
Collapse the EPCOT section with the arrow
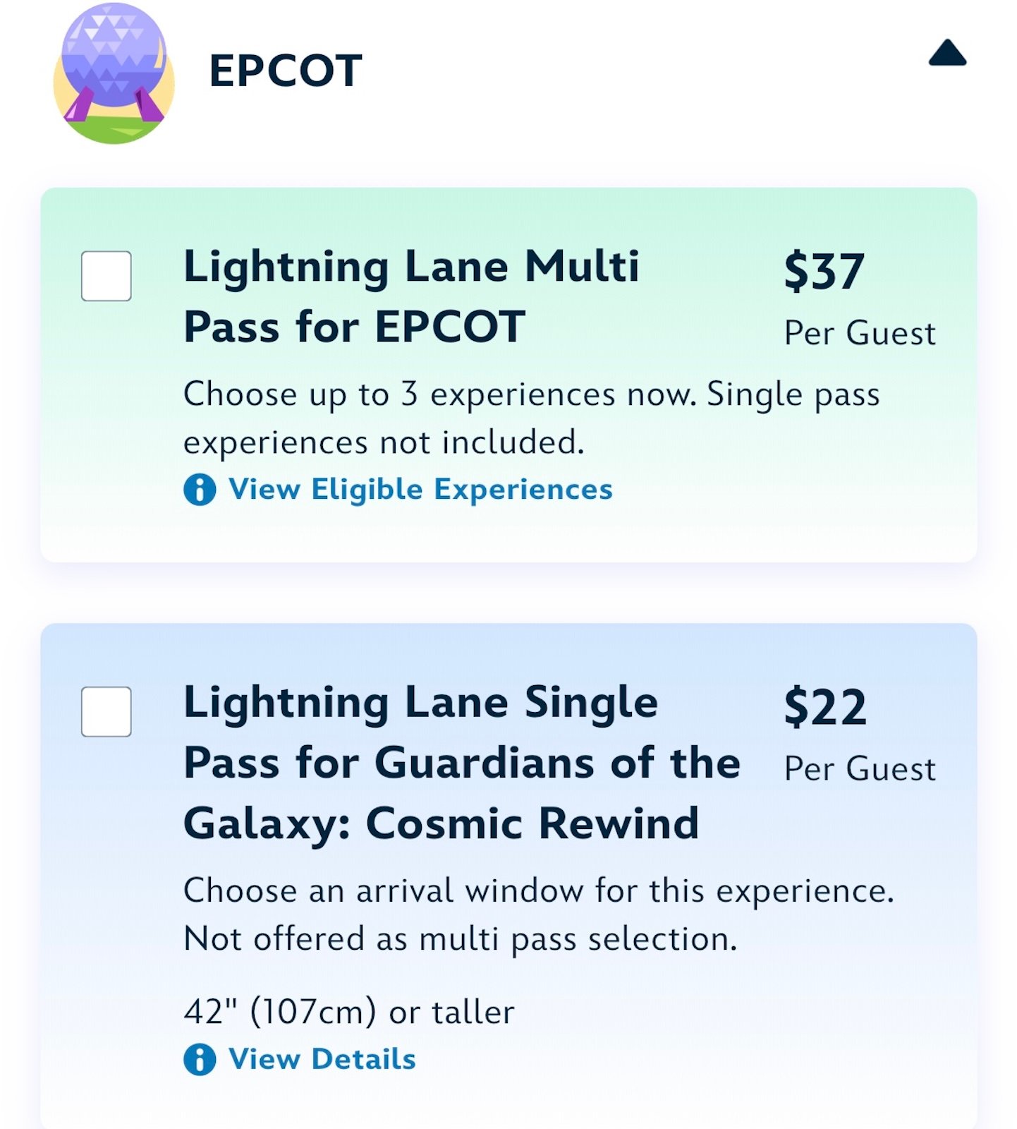(947, 54)
